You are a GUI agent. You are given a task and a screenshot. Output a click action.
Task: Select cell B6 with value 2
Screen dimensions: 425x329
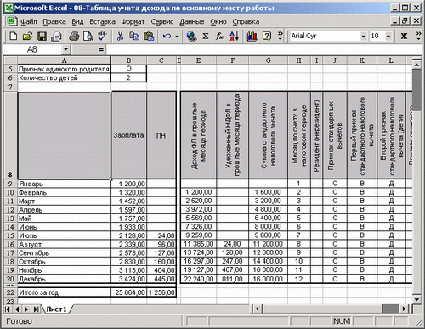128,77
